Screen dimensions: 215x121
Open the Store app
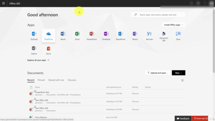pos(48,50)
